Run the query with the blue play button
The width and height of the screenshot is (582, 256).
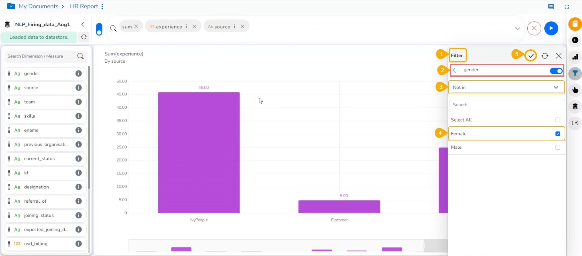click(x=551, y=28)
